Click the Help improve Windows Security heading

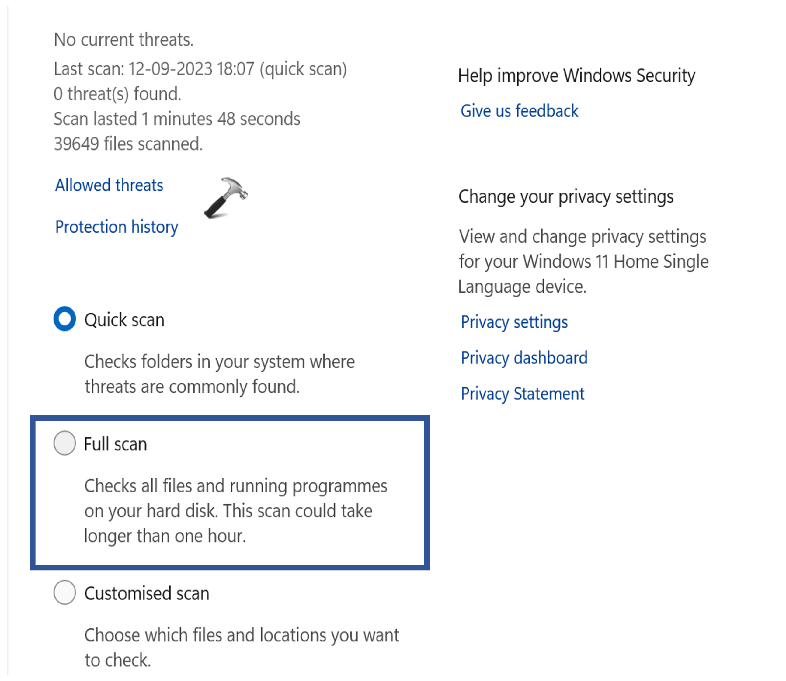tap(577, 75)
